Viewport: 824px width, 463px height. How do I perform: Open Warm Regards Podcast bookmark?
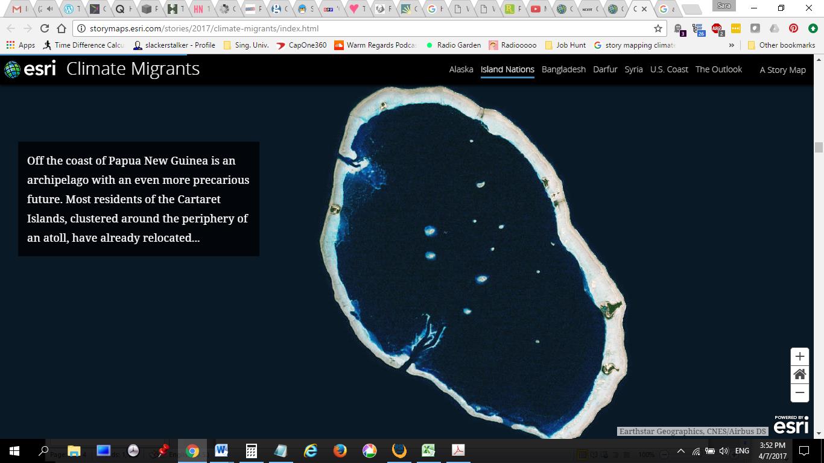click(x=375, y=45)
